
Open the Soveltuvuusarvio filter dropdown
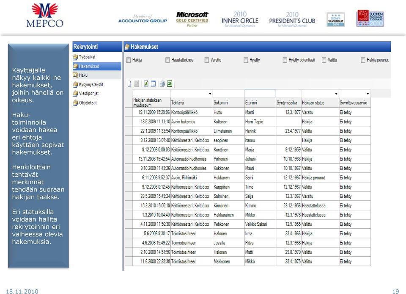pos(368,94)
